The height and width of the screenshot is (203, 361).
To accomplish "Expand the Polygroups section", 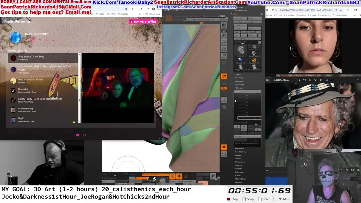I will point(240,172).
